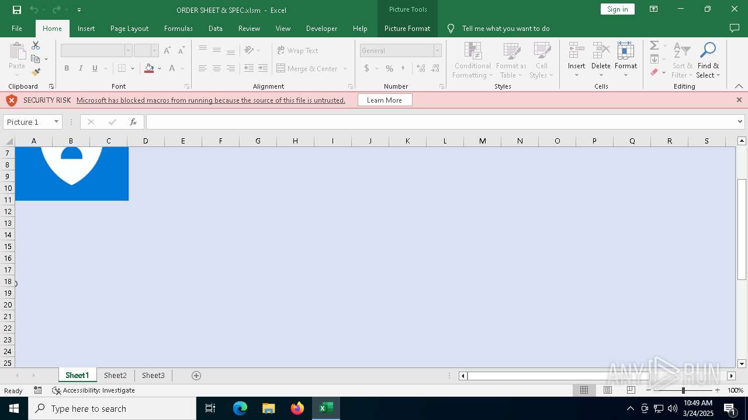The image size is (748, 420).
Task: Increase indent icon
Action: pyautogui.click(x=263, y=68)
